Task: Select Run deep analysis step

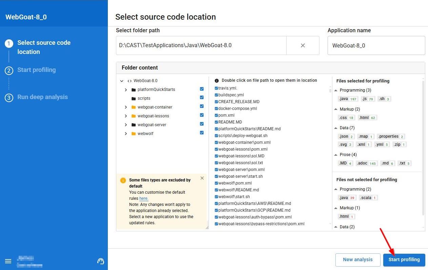Action: point(42,97)
